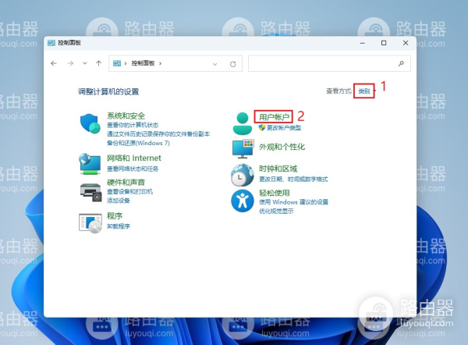Image resolution: width=468 pixels, height=345 pixels.
Task: Open the System and Security shield icon
Action: click(x=90, y=123)
